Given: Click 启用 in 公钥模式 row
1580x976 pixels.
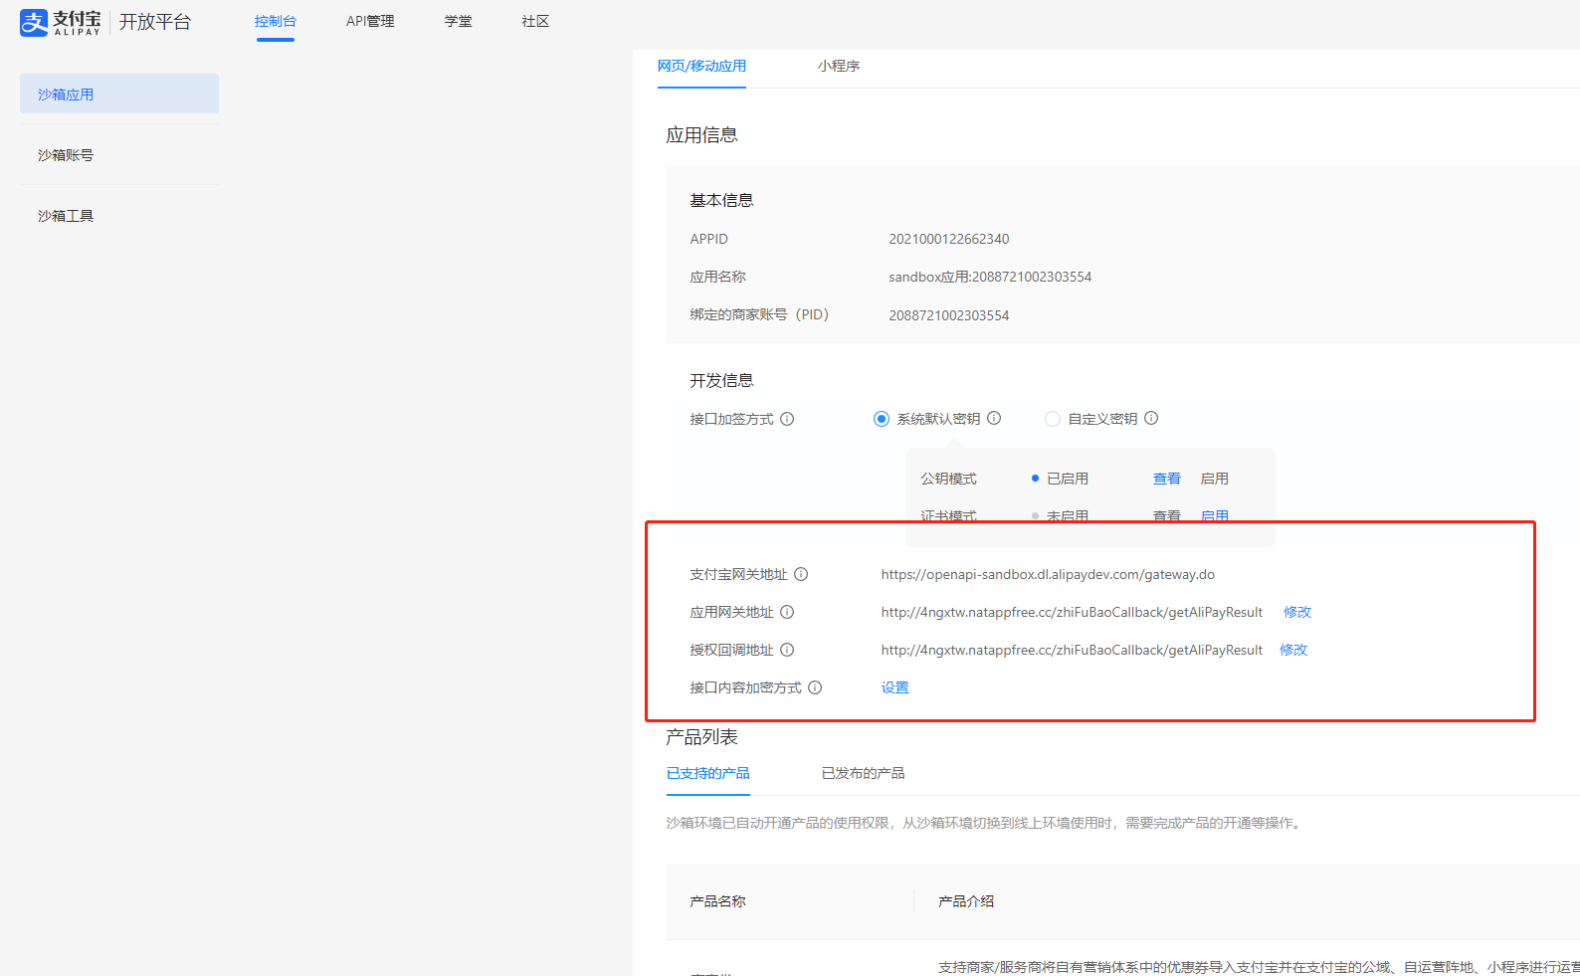Looking at the screenshot, I should pyautogui.click(x=1215, y=479).
